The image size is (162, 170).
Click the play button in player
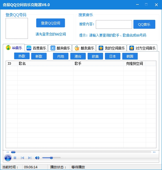8,158
